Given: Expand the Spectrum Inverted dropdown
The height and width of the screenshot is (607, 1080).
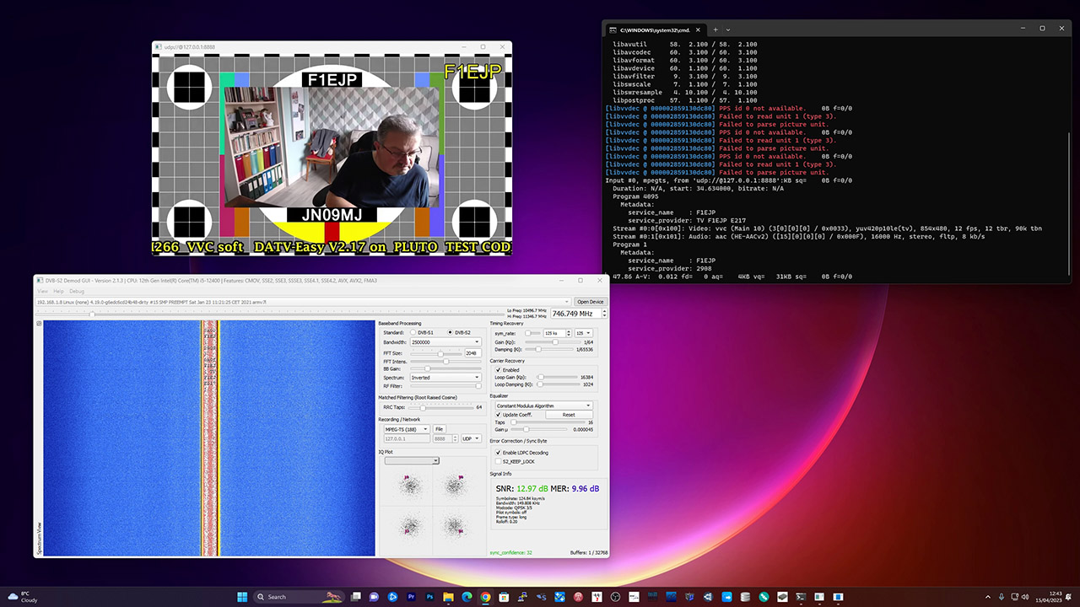Looking at the screenshot, I should pyautogui.click(x=445, y=378).
